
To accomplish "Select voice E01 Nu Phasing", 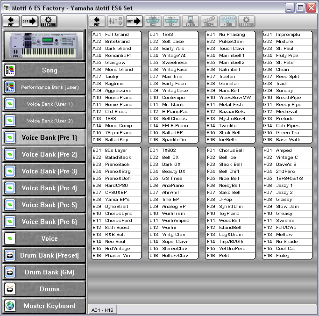I will tap(230, 35).
